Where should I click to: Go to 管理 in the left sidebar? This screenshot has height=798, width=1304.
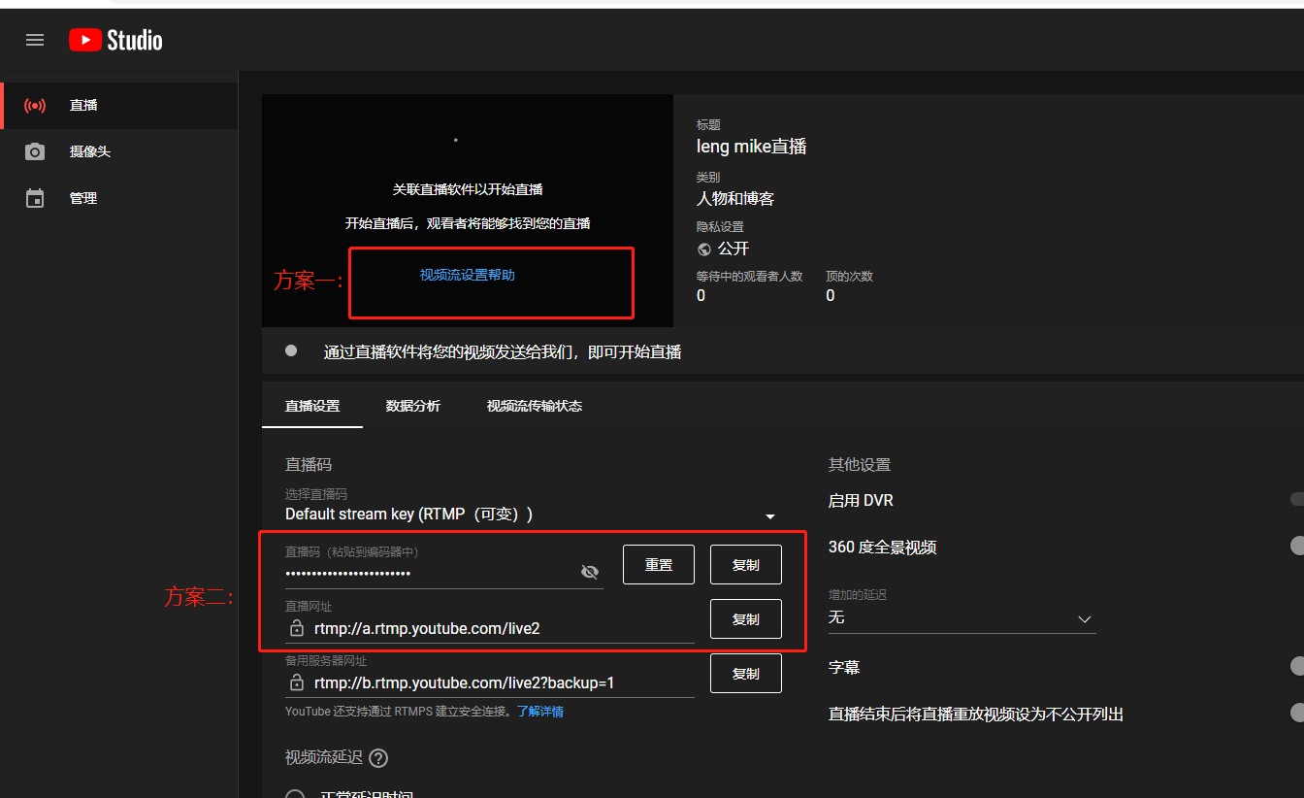[118, 198]
